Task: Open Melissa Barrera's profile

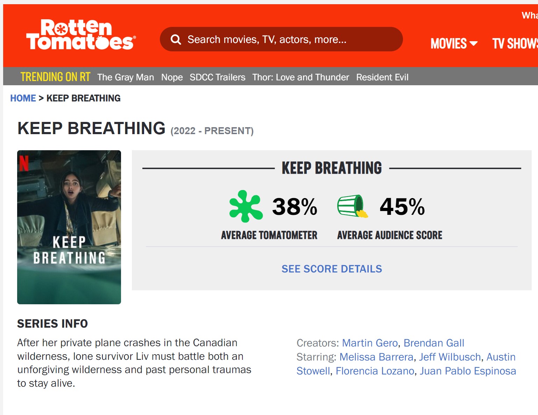Action: coord(376,357)
